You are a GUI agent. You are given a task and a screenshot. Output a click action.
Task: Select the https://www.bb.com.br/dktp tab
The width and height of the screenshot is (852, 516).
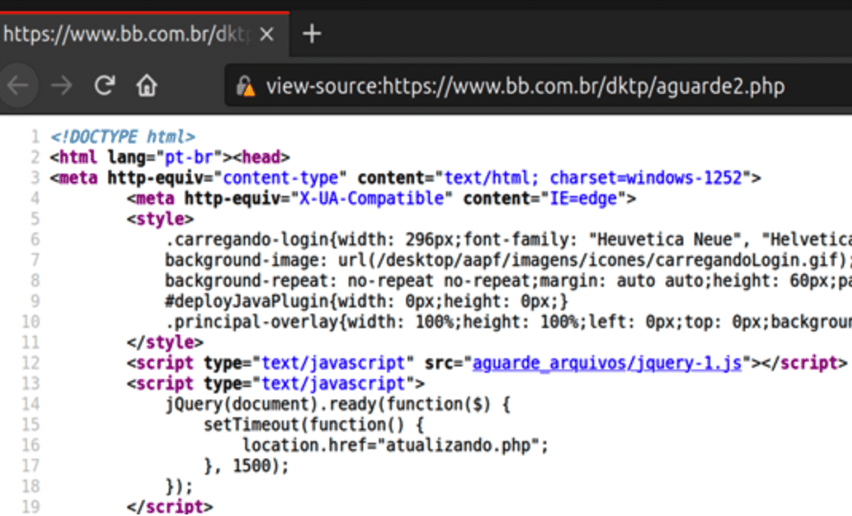click(145, 34)
